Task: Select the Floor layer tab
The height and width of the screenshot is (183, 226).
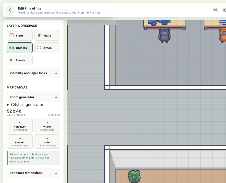Action: [20, 35]
